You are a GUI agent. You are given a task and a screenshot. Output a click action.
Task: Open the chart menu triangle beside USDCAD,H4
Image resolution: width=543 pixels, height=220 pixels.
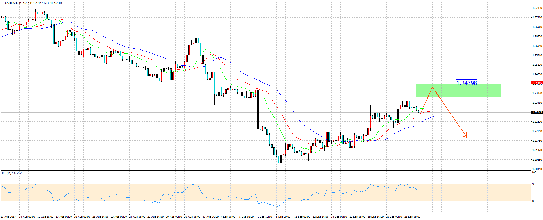(3, 3)
